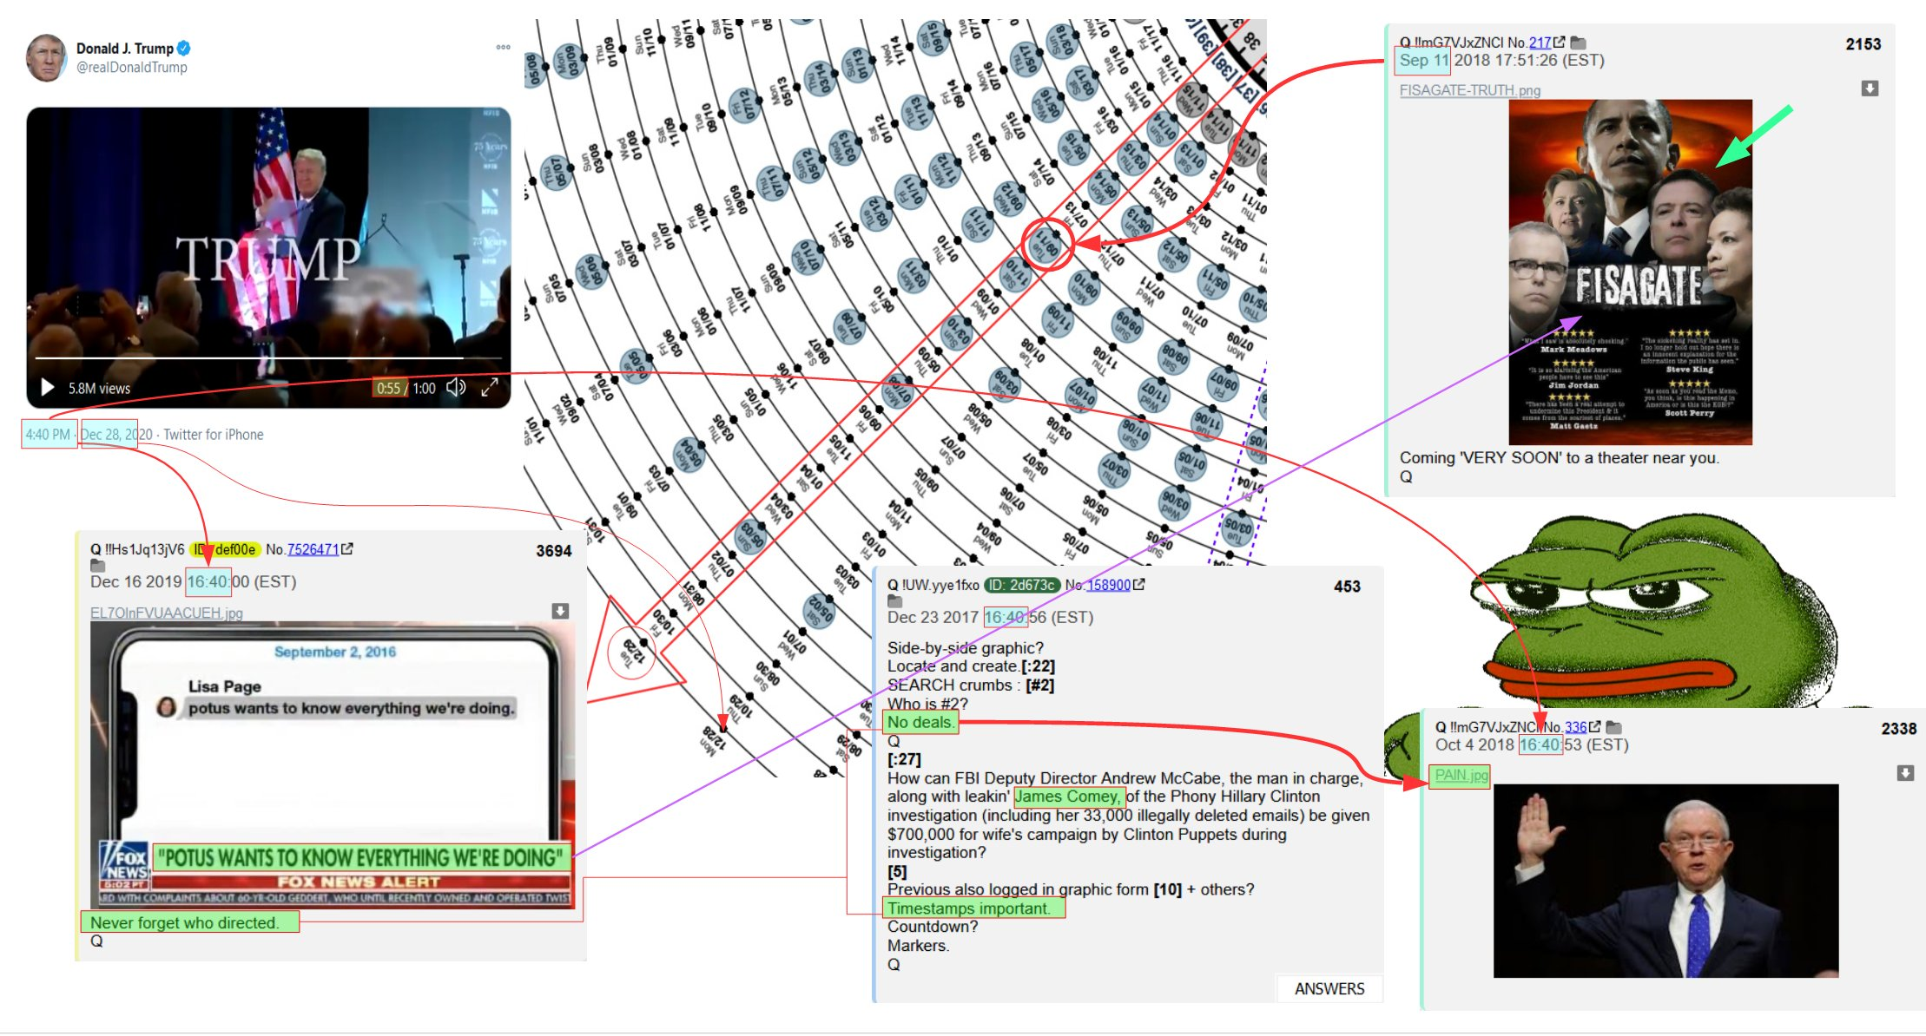Click the Dec 28, 2020 tweet date
The width and height of the screenshot is (1926, 1036).
[x=116, y=434]
